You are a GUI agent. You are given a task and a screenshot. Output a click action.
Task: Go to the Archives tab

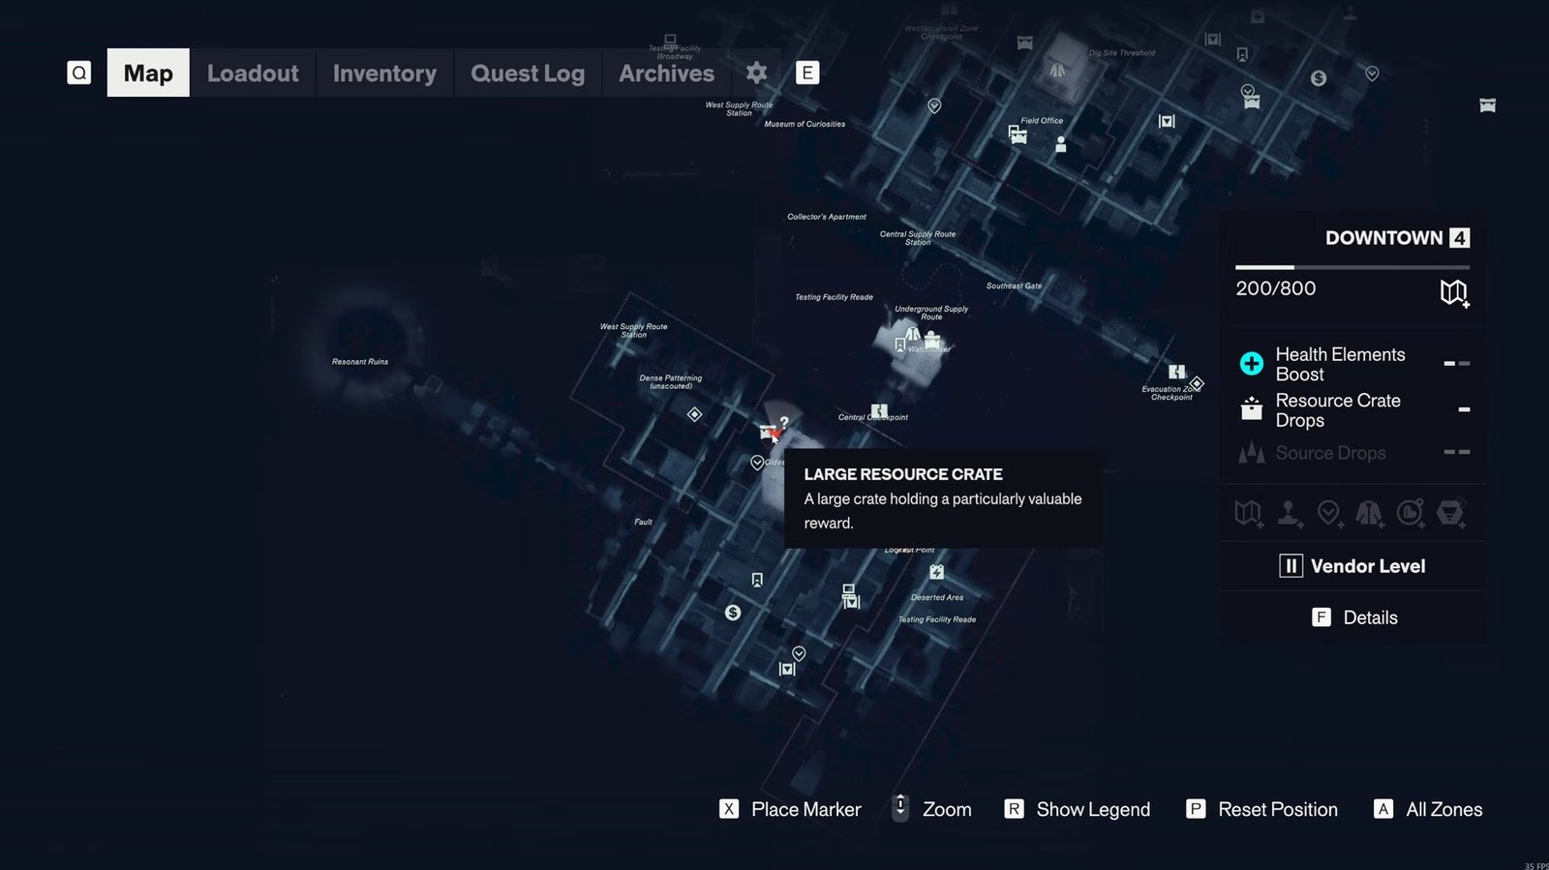666,74
